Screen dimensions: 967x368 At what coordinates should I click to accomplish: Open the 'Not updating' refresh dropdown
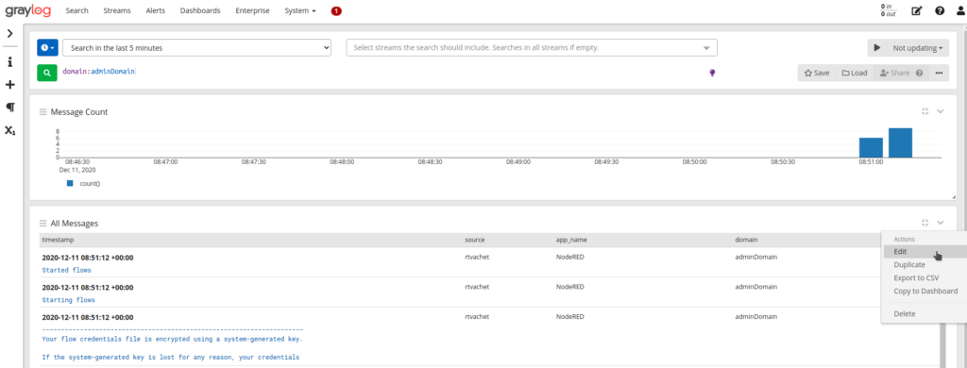[918, 48]
